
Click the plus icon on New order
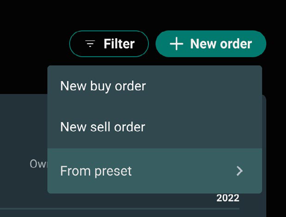pos(176,44)
